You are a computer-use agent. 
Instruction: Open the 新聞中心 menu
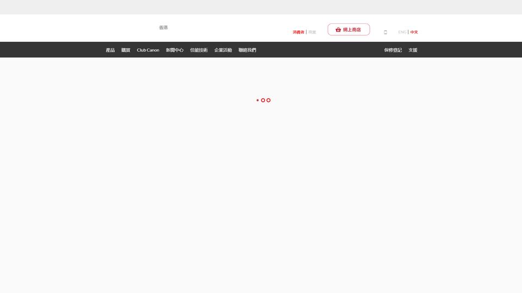click(x=175, y=50)
